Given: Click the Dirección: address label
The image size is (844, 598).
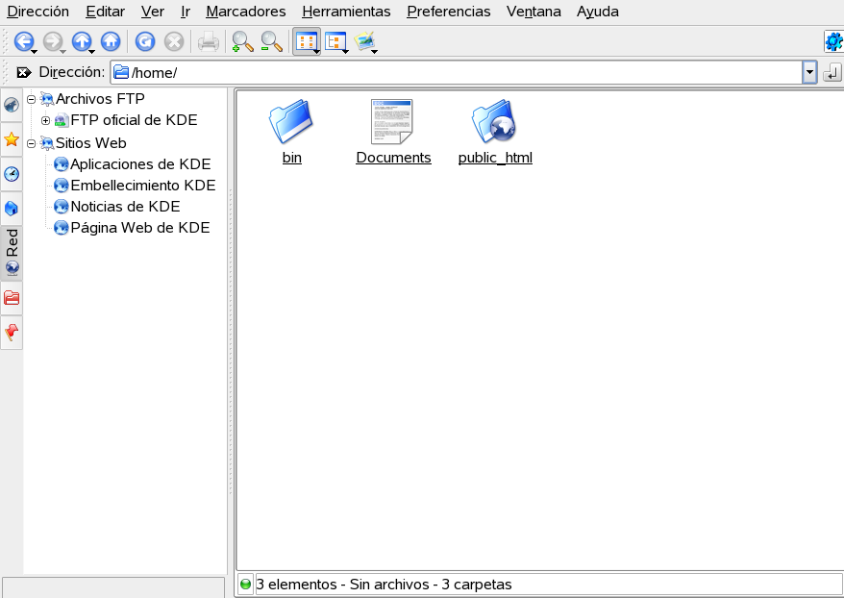Looking at the screenshot, I should coord(72,72).
